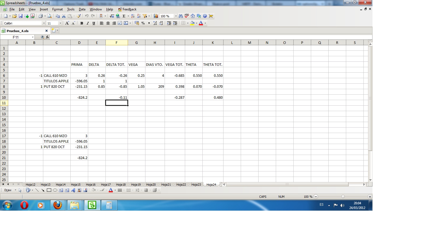The height and width of the screenshot is (243, 430).
Task: Click the vertical scrollbar of the sheet
Action: pyautogui.click(x=370, y=99)
